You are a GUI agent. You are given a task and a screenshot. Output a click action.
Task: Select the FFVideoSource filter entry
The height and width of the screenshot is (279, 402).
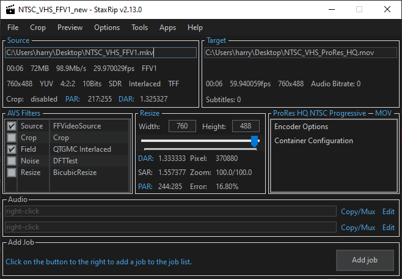coord(77,126)
